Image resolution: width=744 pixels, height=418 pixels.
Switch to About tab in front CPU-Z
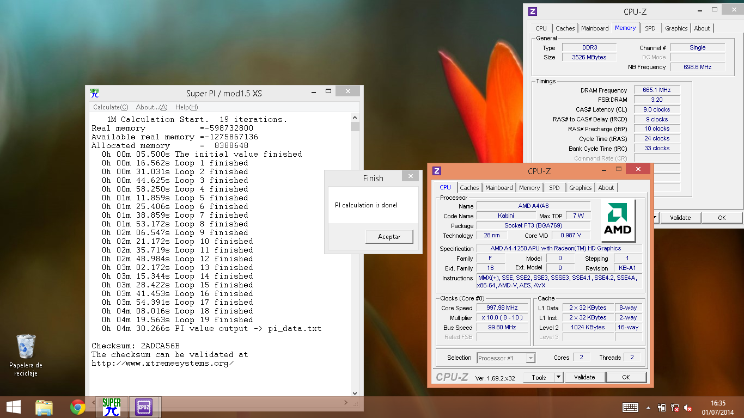click(x=606, y=188)
